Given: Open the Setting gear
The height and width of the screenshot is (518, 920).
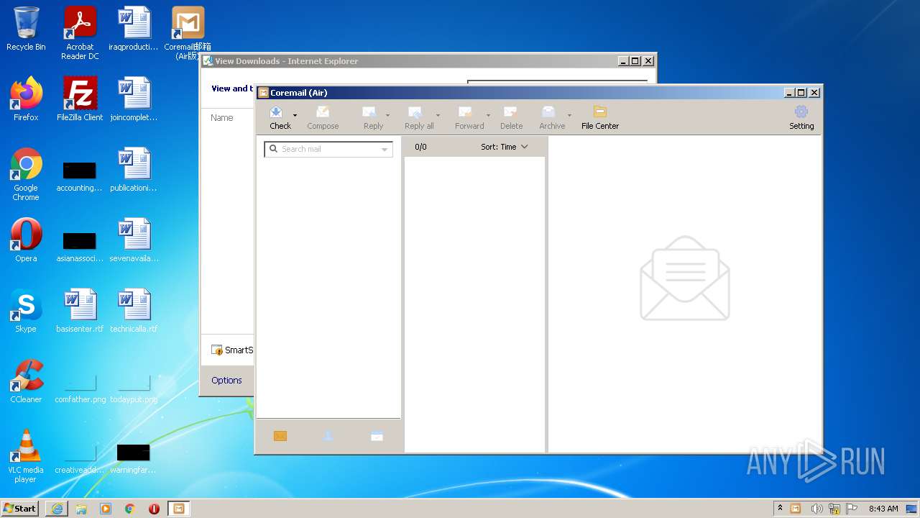Looking at the screenshot, I should [x=801, y=118].
